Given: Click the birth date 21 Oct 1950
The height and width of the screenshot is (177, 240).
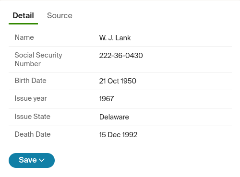Looking at the screenshot, I should click(x=118, y=81).
